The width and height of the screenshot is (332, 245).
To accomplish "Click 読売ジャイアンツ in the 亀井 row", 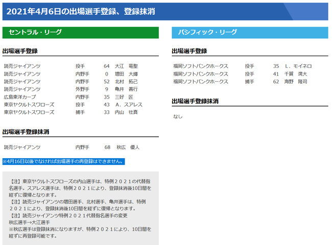I will coord(22,89).
